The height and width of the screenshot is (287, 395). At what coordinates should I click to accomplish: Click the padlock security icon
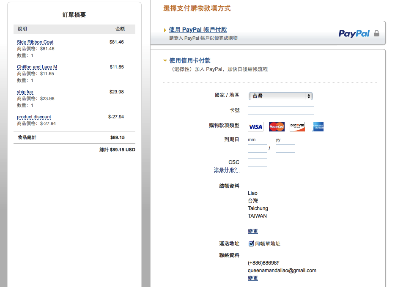click(x=376, y=33)
